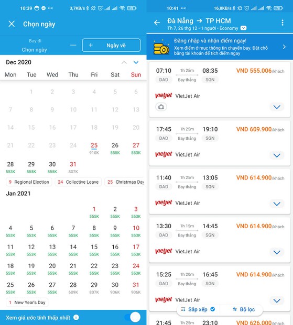Viewport: 293px width, 325px height.
Task: Go back from Đà Nẵng flight results
Action: click(157, 23)
